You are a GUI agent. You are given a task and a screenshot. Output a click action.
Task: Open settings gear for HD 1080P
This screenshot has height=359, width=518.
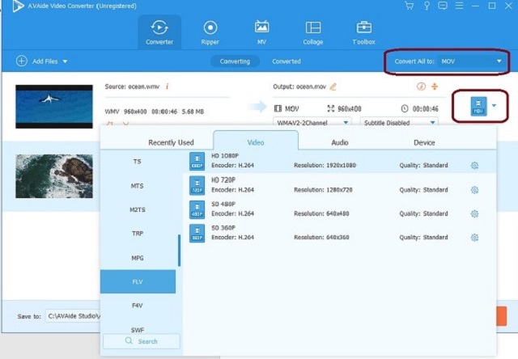click(474, 165)
